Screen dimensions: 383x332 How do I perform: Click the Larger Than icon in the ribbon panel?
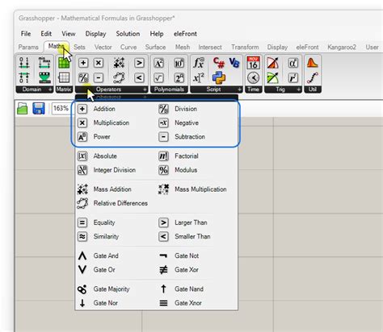pyautogui.click(x=139, y=63)
